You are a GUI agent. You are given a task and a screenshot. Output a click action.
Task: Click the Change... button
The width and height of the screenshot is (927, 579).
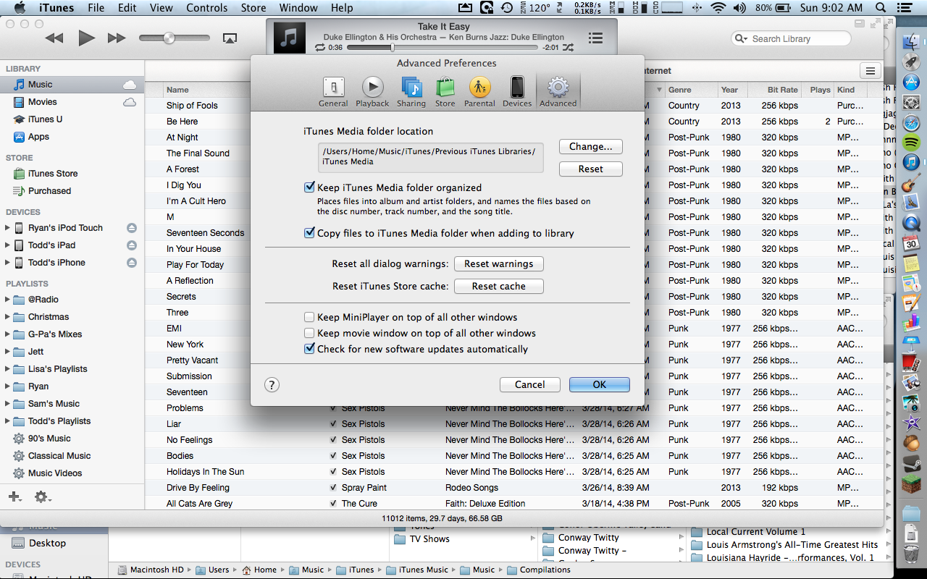tap(590, 146)
